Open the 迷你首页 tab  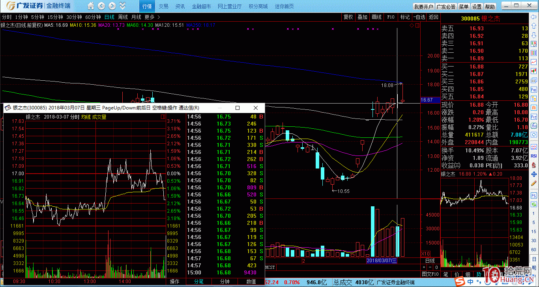[284, 6]
